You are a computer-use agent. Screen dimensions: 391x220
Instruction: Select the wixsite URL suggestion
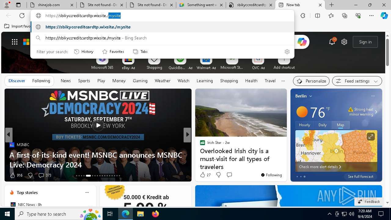tap(163, 27)
